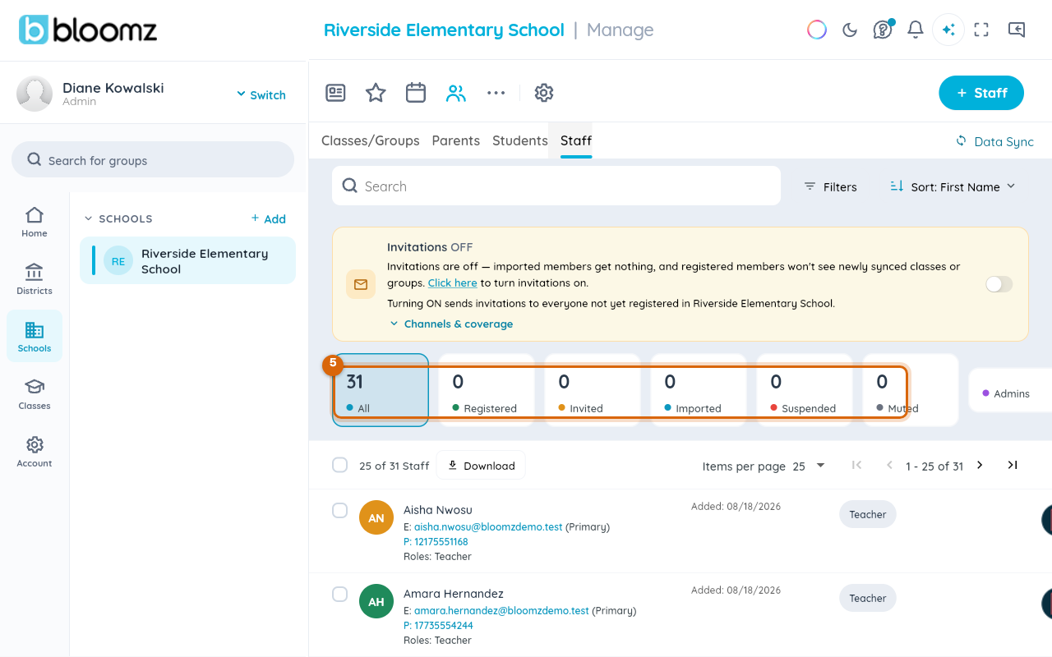Click + Add school link

[269, 218]
